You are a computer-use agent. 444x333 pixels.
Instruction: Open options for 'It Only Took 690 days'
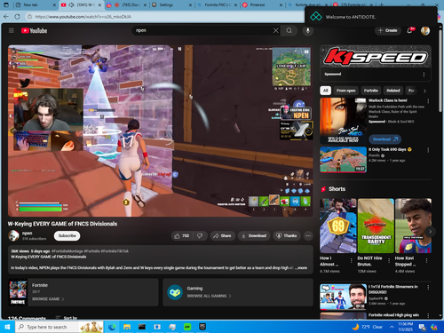428,150
